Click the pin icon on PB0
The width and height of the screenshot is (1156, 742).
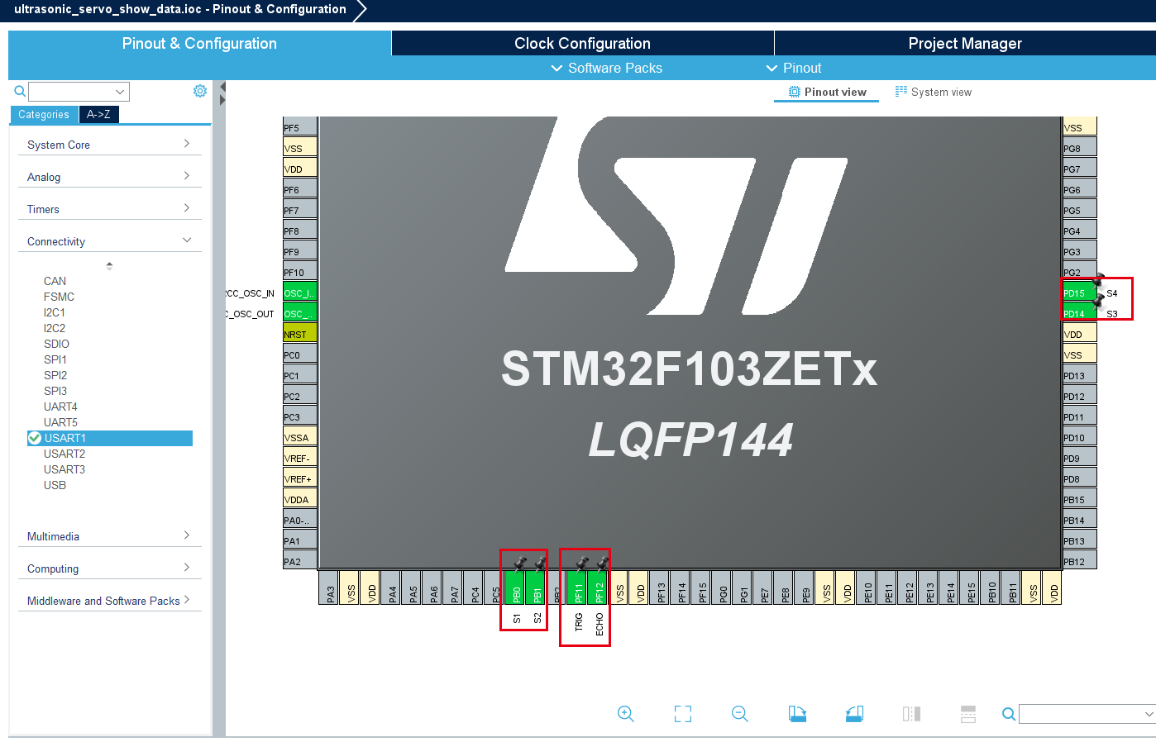coord(520,563)
